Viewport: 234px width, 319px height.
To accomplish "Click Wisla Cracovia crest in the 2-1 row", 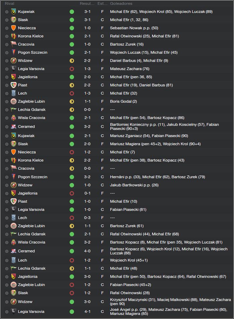I will pyautogui.click(x=13, y=117).
